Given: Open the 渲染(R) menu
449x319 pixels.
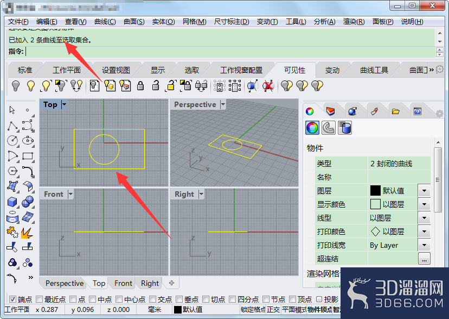Looking at the screenshot, I should pos(354,22).
